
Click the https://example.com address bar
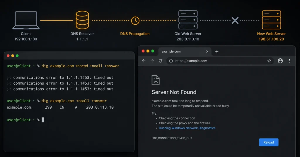tap(220, 61)
